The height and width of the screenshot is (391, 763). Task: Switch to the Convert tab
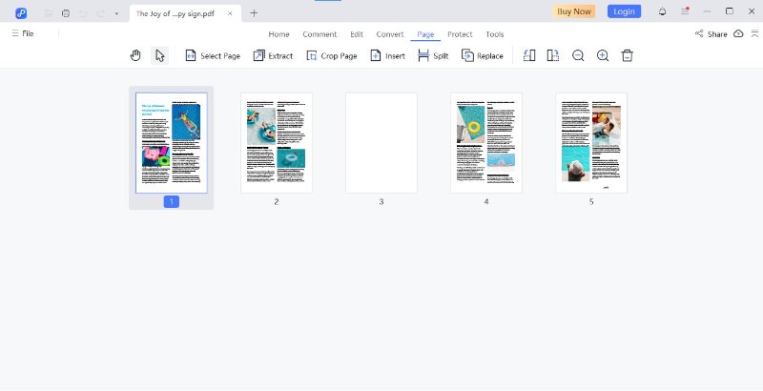390,34
